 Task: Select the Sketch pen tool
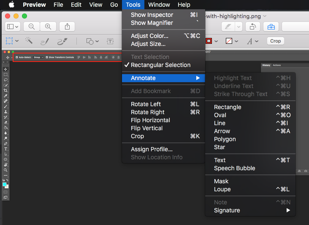point(45,41)
